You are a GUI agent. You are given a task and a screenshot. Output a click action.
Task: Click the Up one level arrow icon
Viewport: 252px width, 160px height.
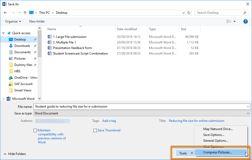(x=25, y=13)
